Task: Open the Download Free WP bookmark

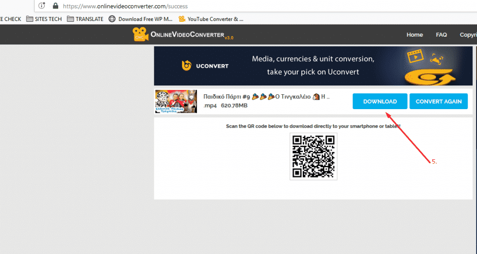Action: tap(141, 19)
